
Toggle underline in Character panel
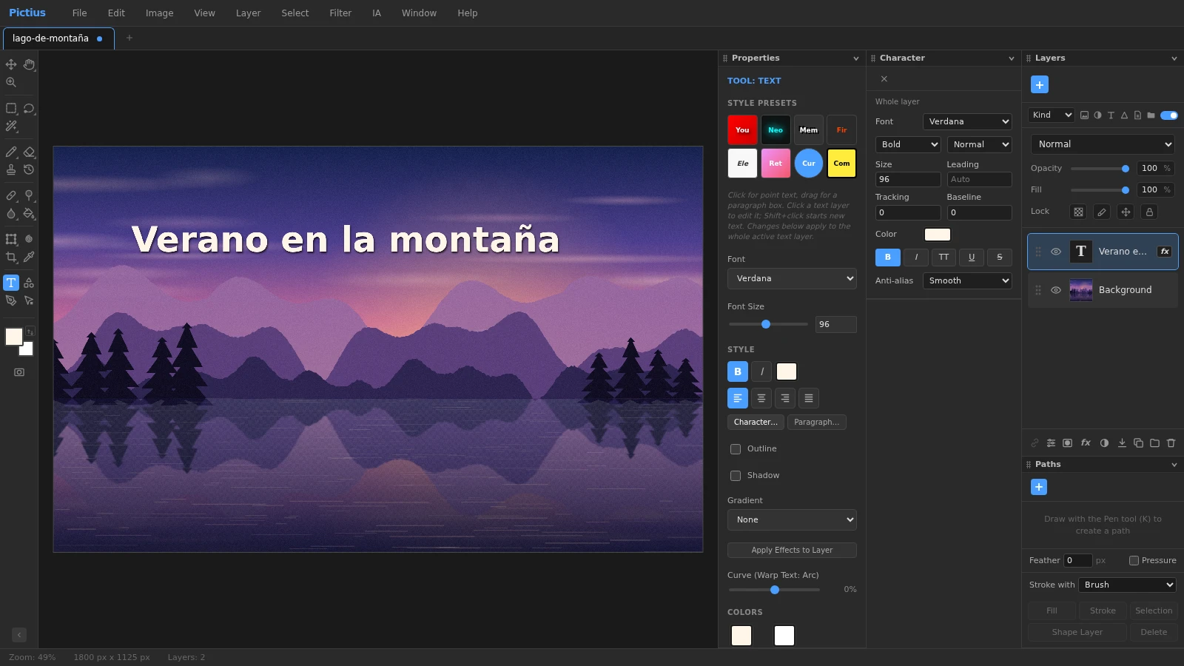[972, 257]
